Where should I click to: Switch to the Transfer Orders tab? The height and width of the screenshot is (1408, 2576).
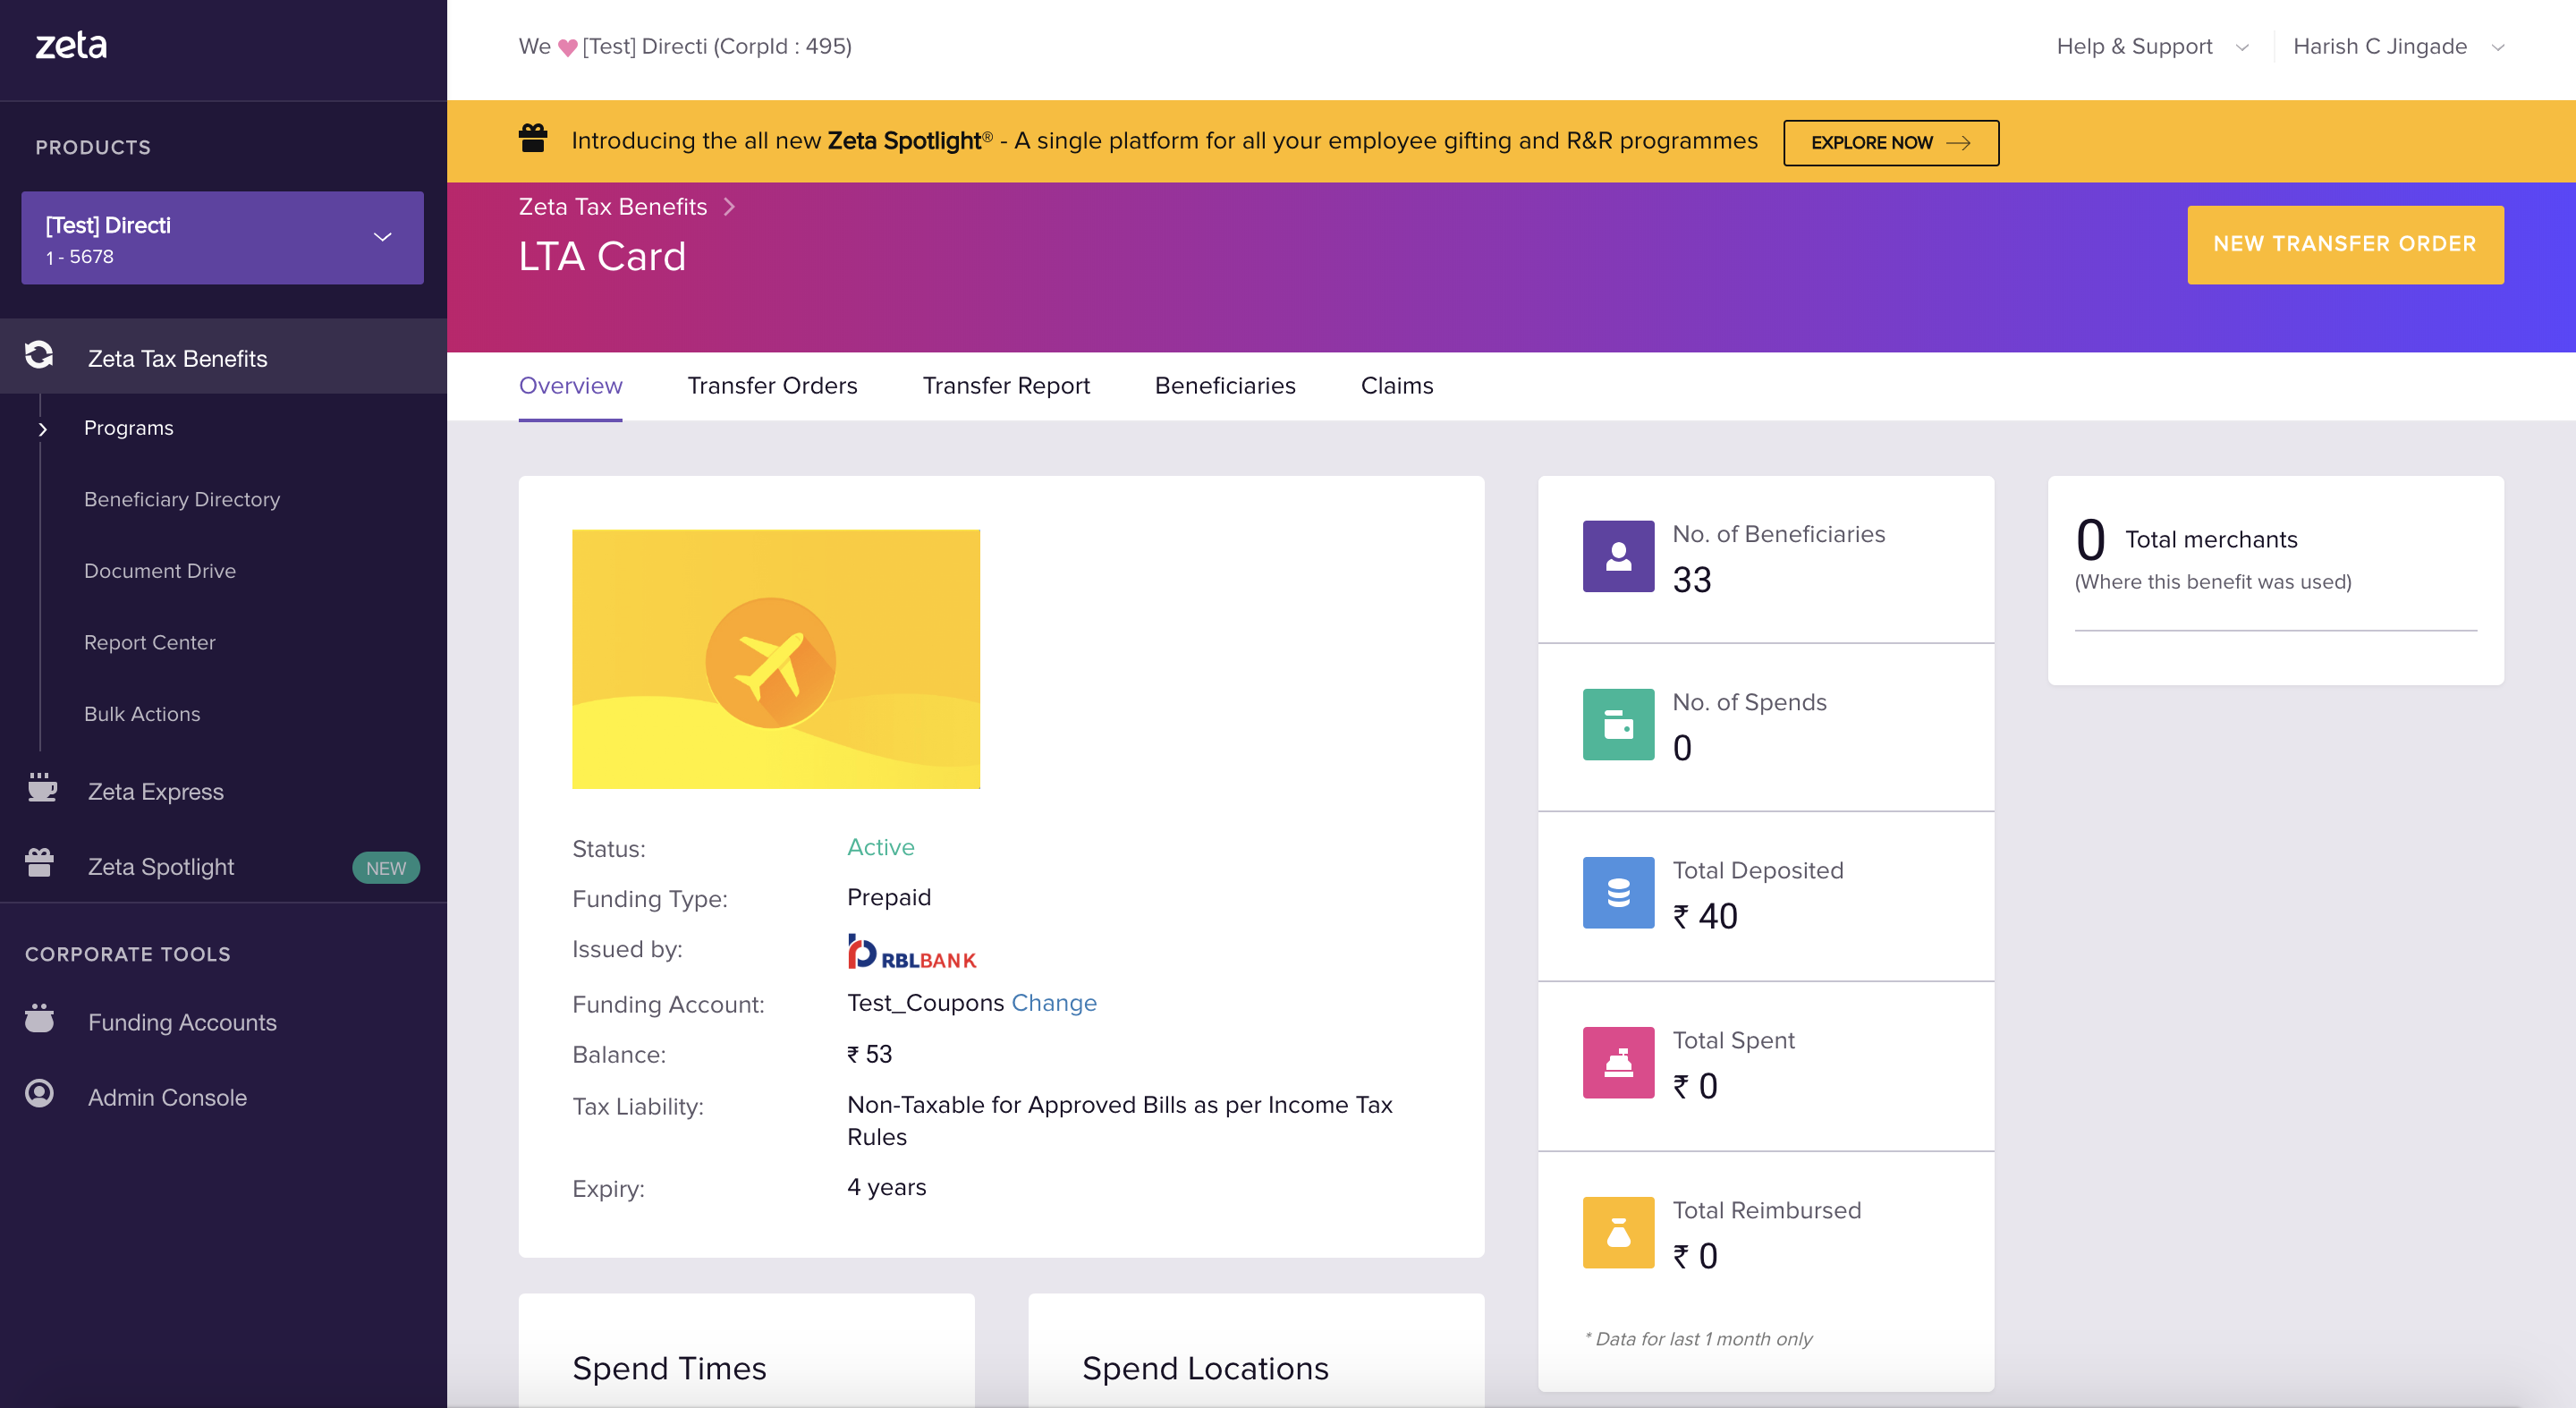coord(772,386)
